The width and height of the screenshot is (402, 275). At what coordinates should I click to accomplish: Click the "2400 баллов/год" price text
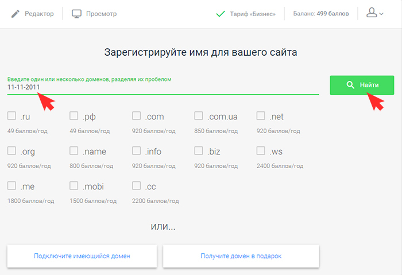[x=280, y=166]
